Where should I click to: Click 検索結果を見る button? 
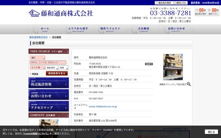pos(57,73)
